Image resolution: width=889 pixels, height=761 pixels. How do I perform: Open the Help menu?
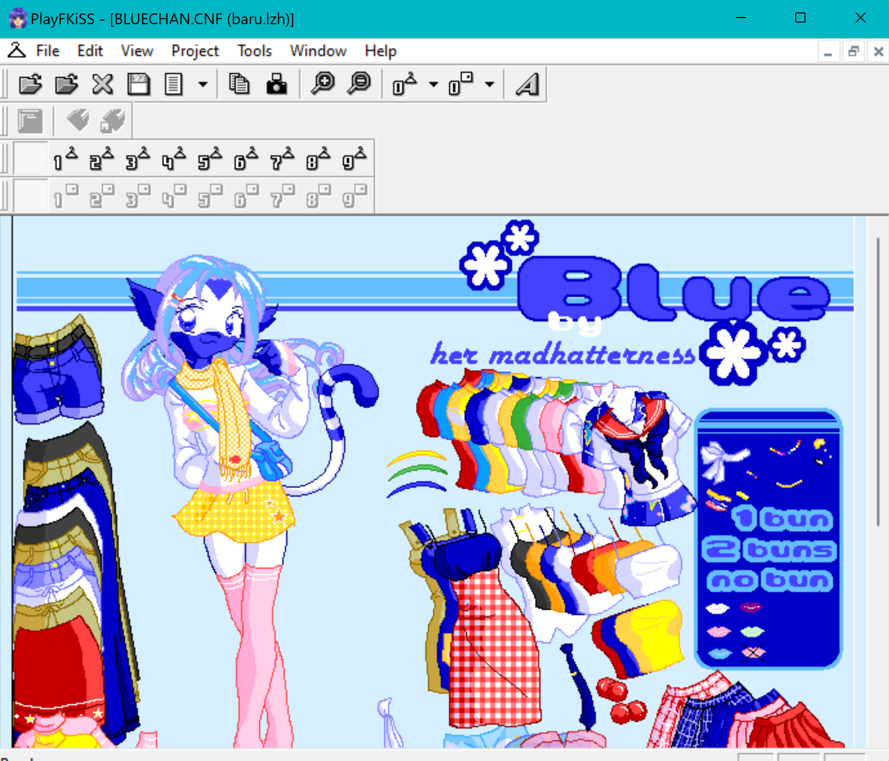coord(381,51)
